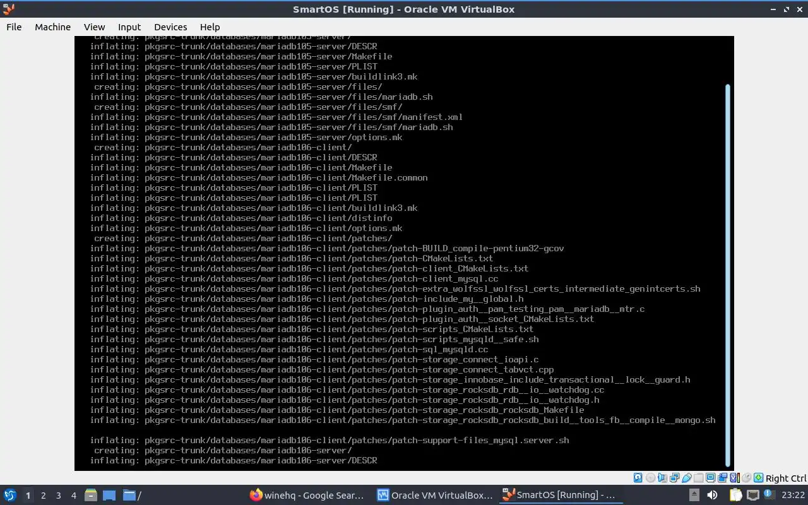Image resolution: width=808 pixels, height=505 pixels.
Task: Open the File menu
Action: 14,27
